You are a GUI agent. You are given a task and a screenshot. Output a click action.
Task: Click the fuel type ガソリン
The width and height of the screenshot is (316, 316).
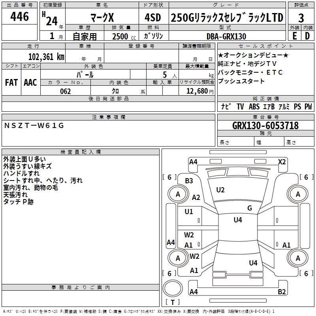(153, 36)
